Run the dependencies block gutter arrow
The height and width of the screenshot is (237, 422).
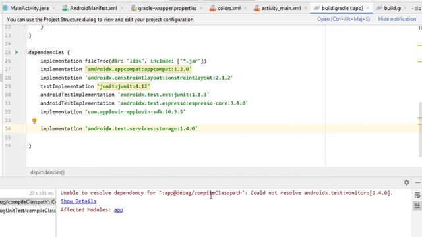point(16,52)
